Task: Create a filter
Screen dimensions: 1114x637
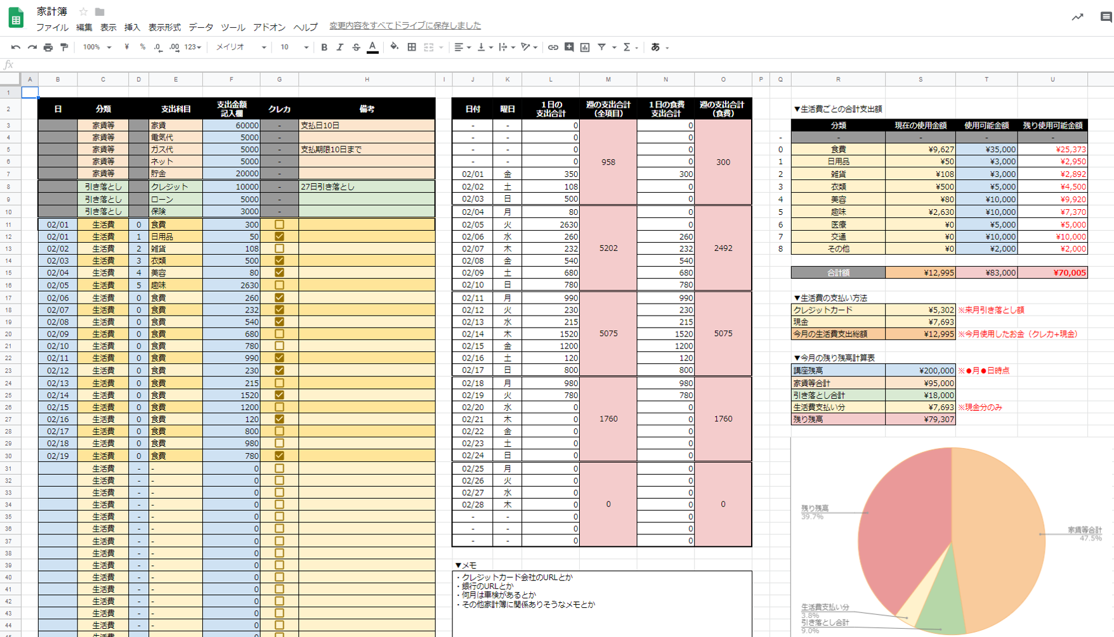Action: 601,48
